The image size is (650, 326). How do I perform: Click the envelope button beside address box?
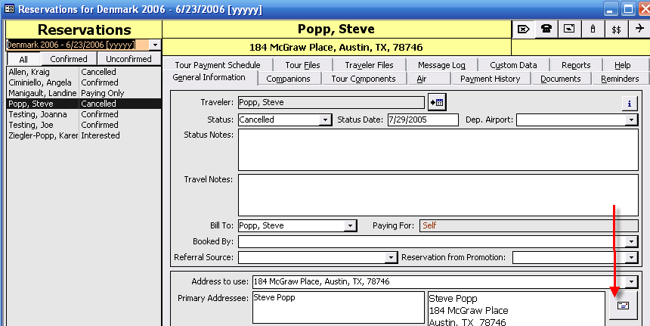[623, 305]
